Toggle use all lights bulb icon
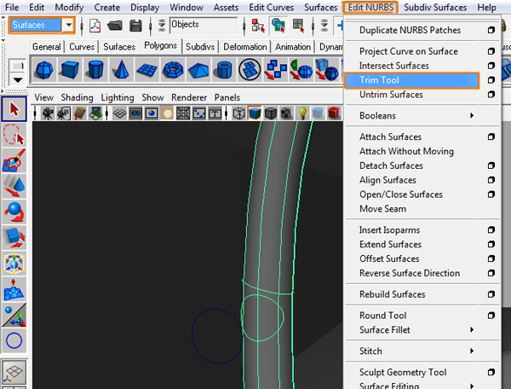 coord(302,113)
